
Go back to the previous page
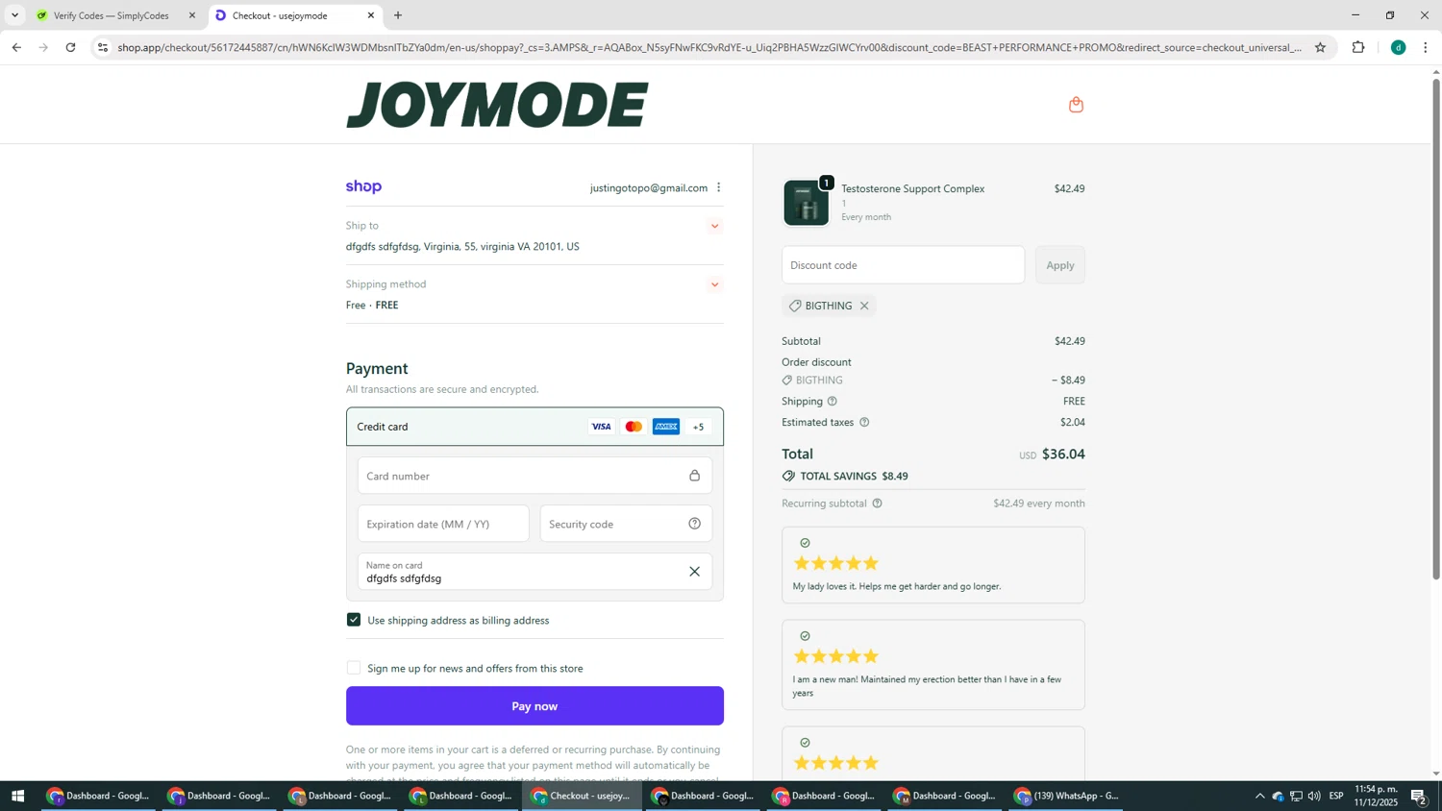[x=16, y=47]
